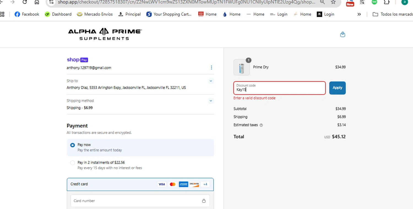The image size is (413, 209).
Task: Open the green infinity extension icon
Action: pos(374,2)
